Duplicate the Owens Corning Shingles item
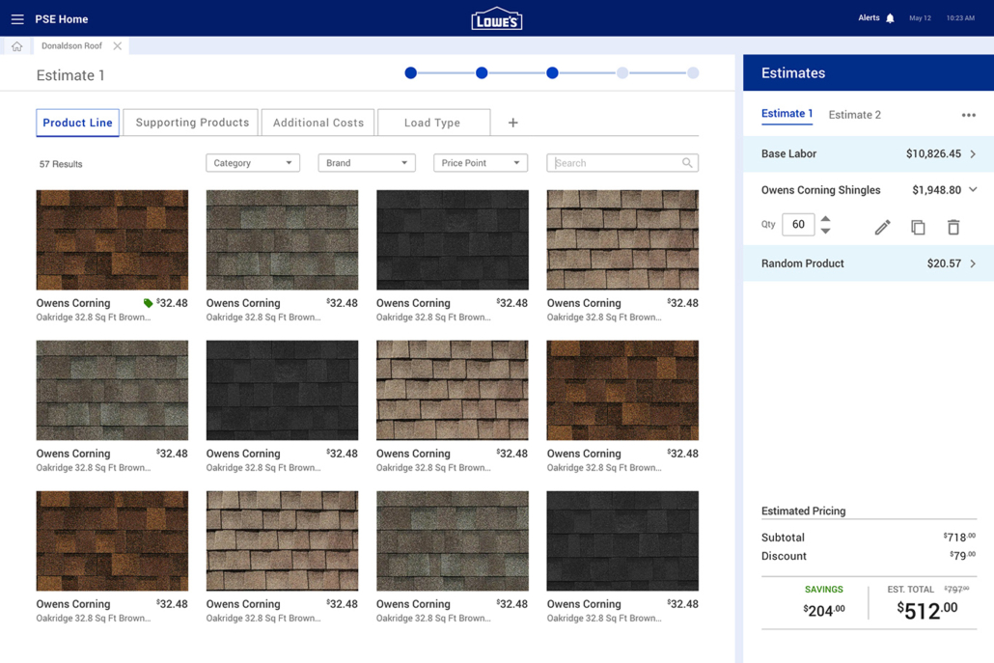The width and height of the screenshot is (994, 663). (918, 227)
